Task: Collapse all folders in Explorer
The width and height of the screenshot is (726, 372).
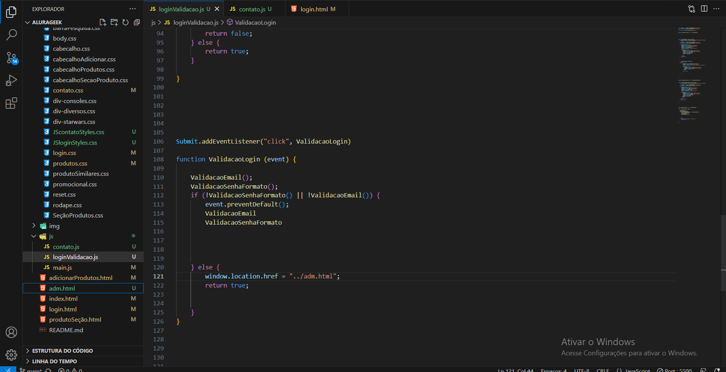Action: pyautogui.click(x=137, y=22)
